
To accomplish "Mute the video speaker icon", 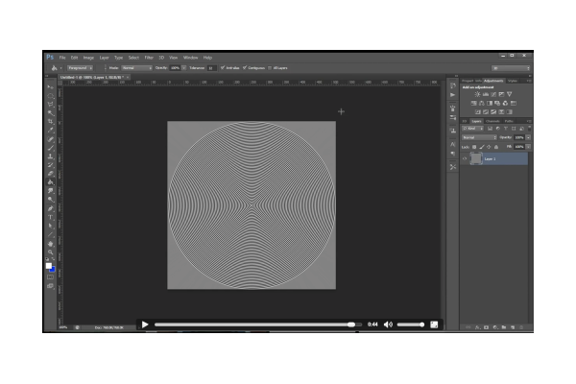I will [388, 324].
